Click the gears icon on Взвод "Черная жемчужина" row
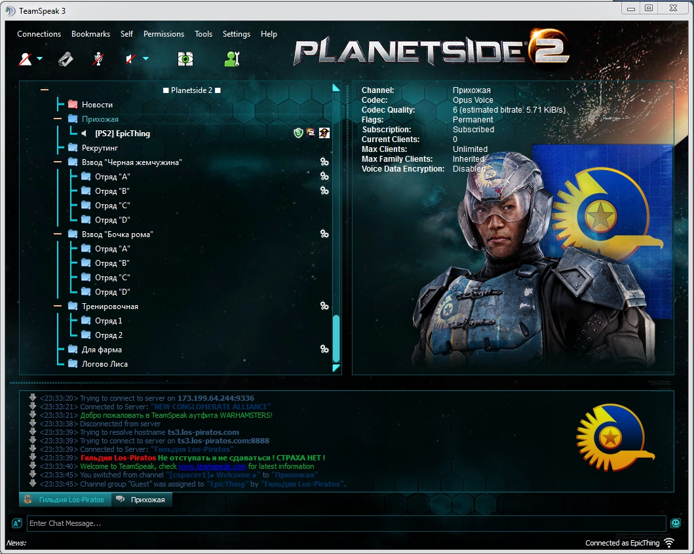 324,162
